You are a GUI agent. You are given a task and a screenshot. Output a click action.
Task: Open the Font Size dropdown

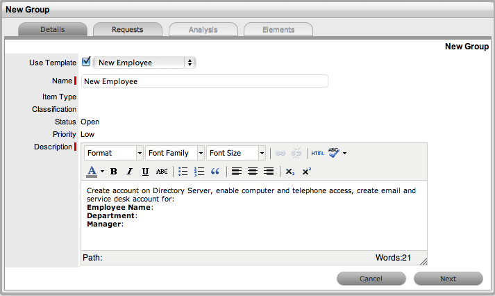[x=236, y=154]
